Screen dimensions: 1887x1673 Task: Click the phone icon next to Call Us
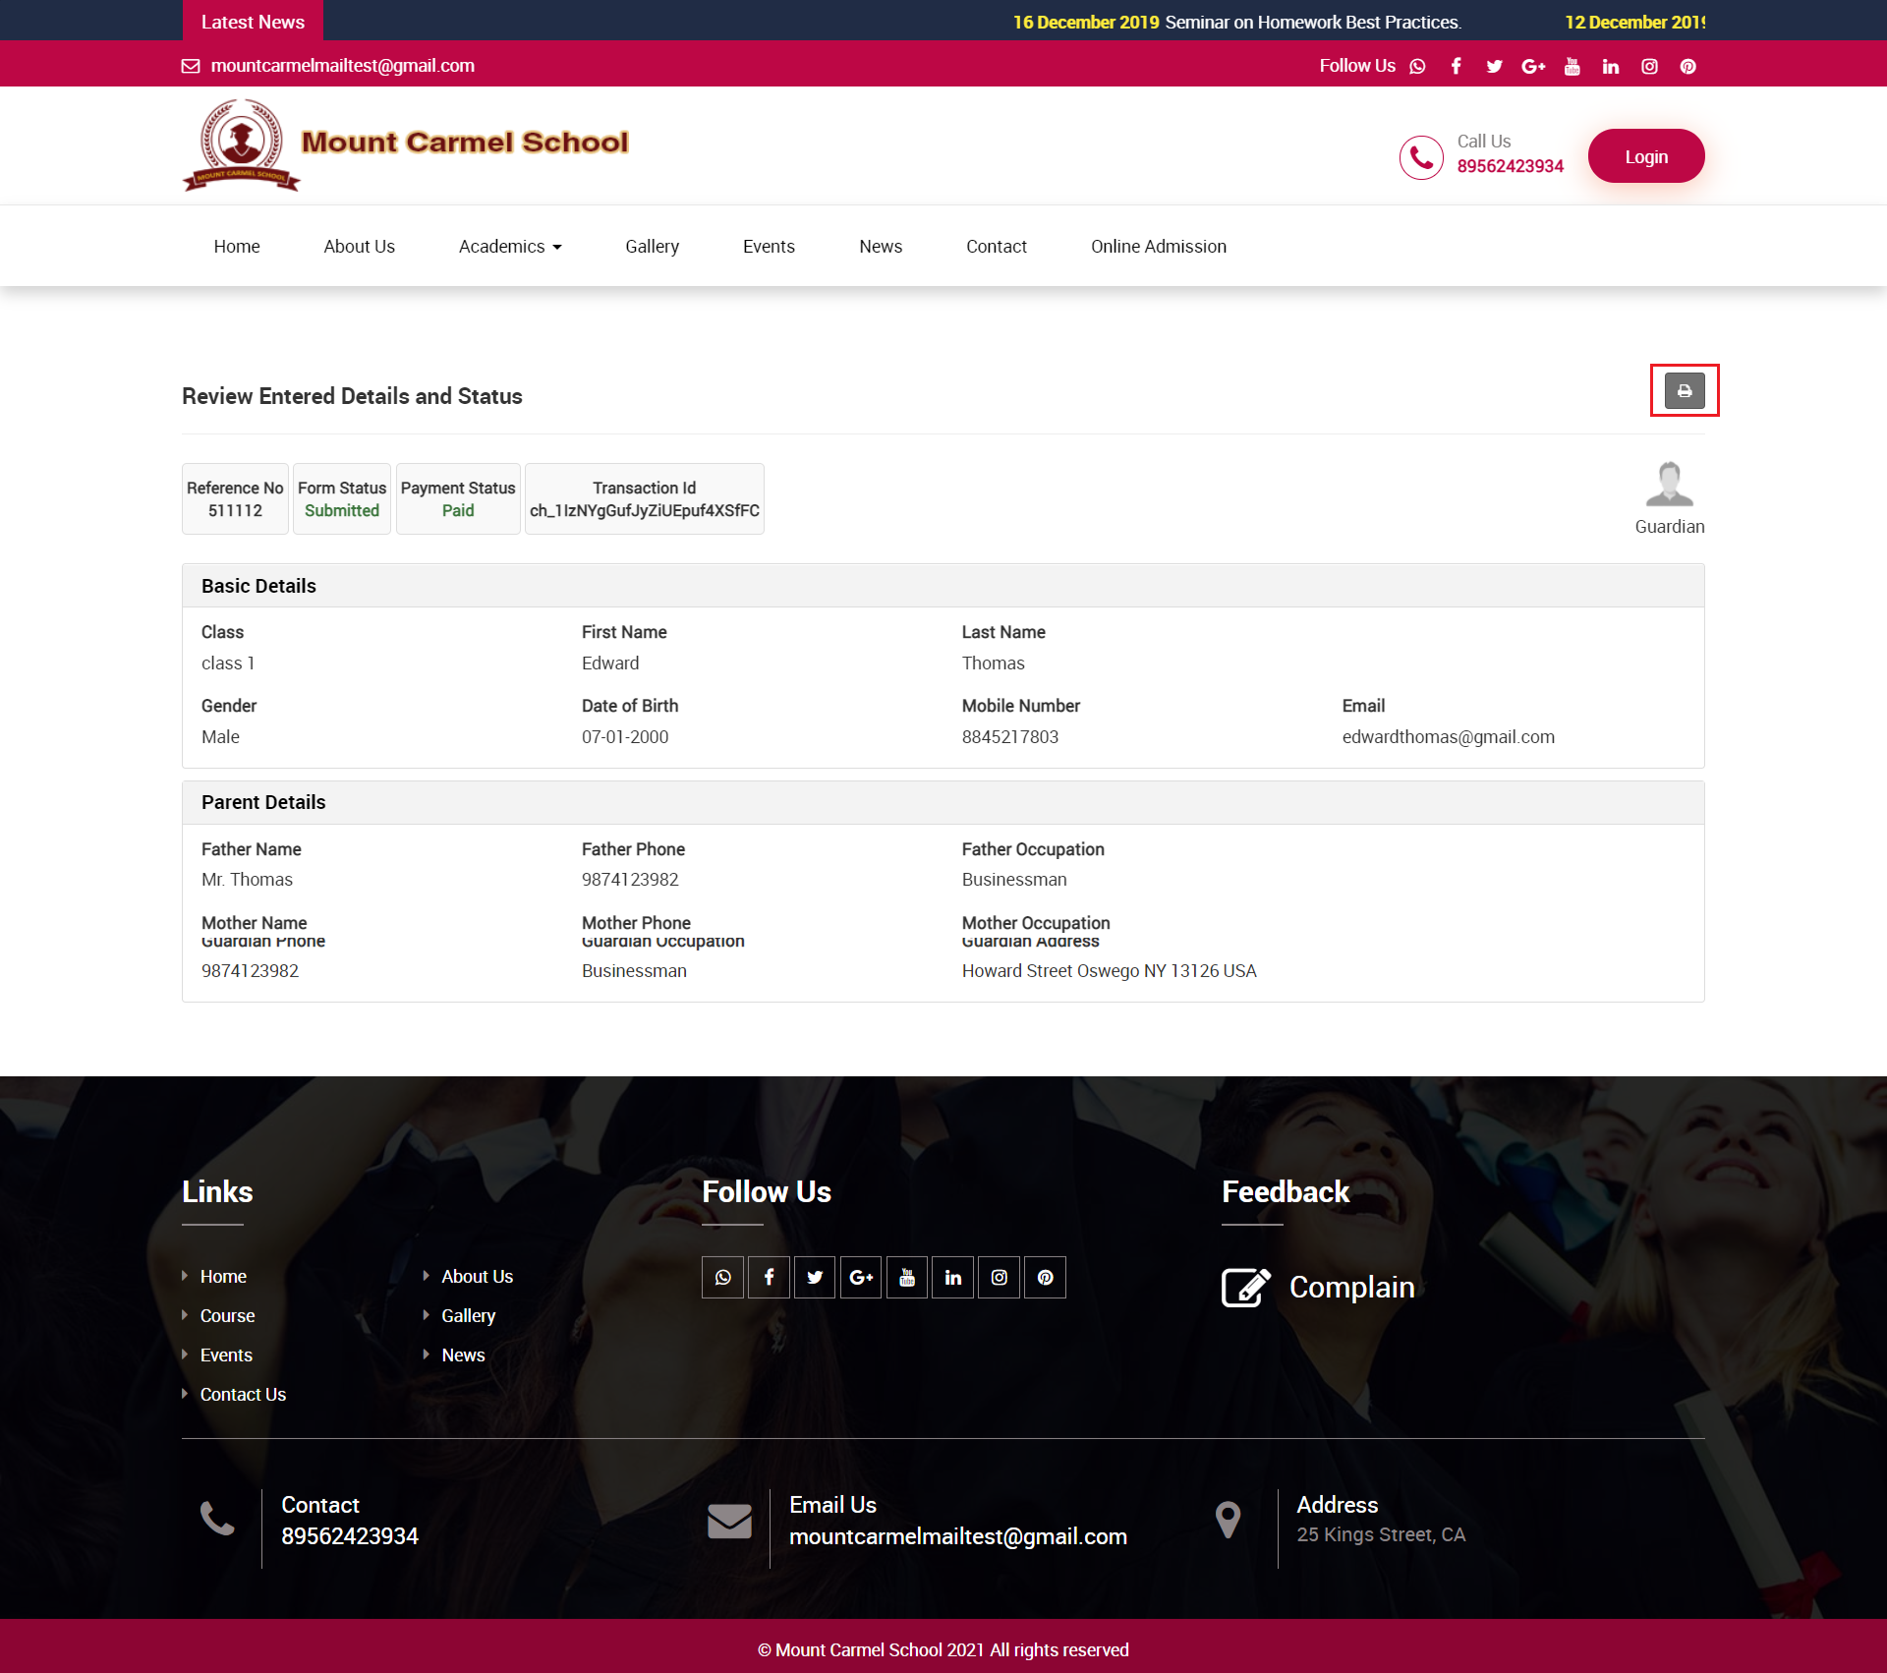(x=1421, y=156)
